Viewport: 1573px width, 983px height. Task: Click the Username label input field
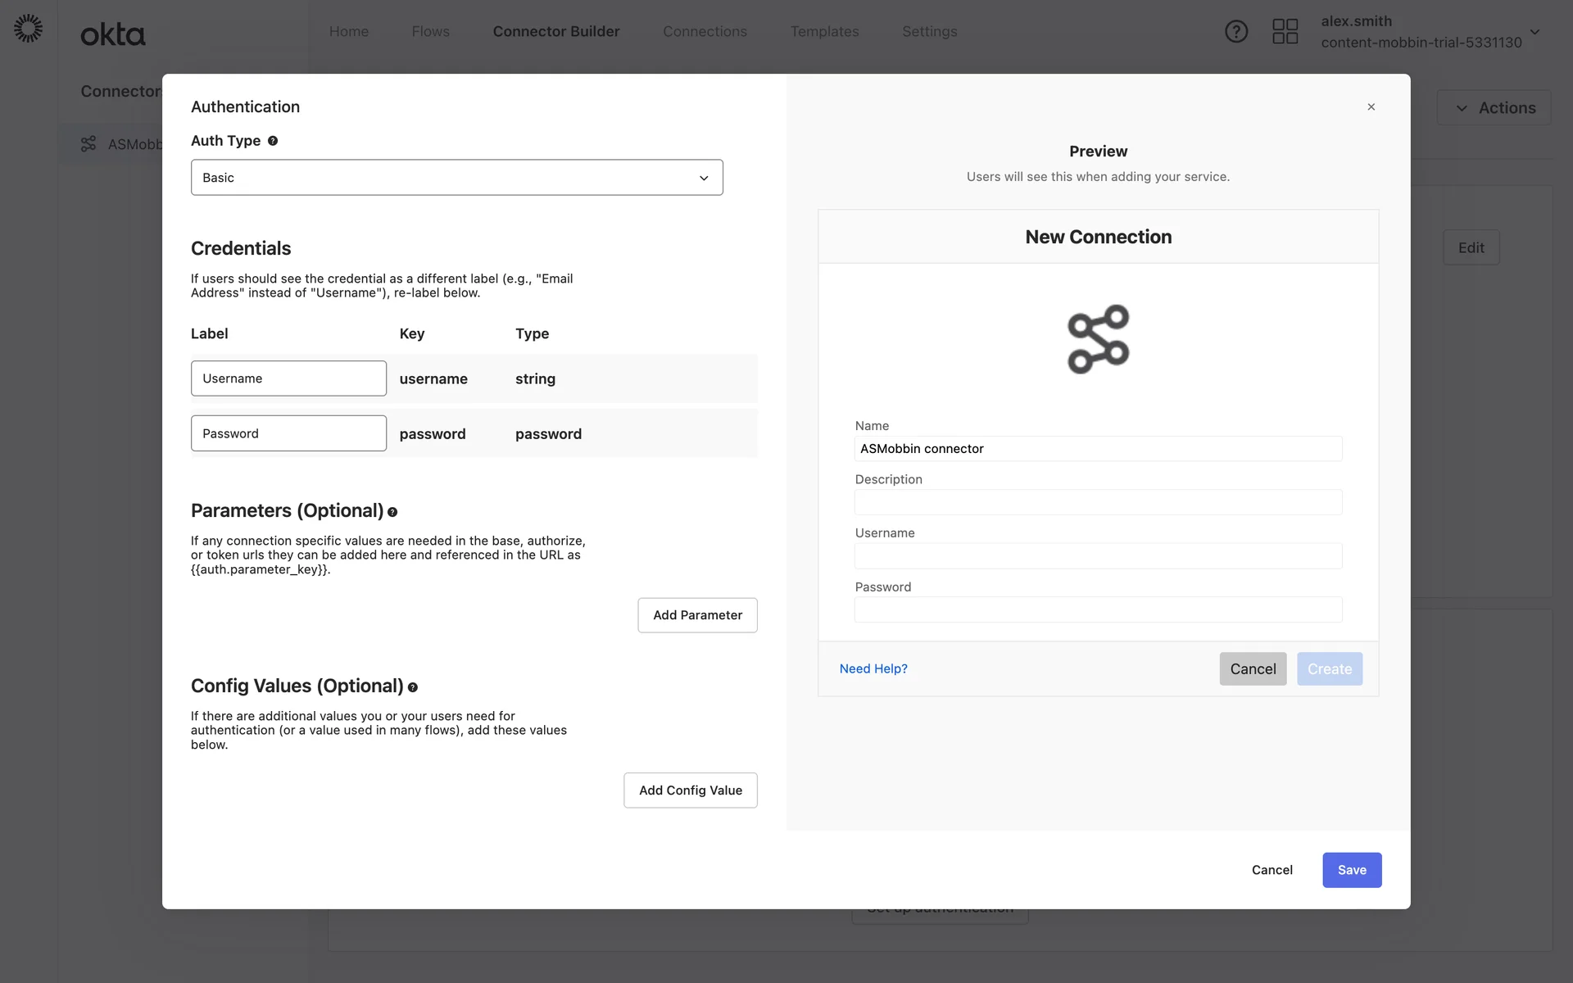pyautogui.click(x=288, y=378)
